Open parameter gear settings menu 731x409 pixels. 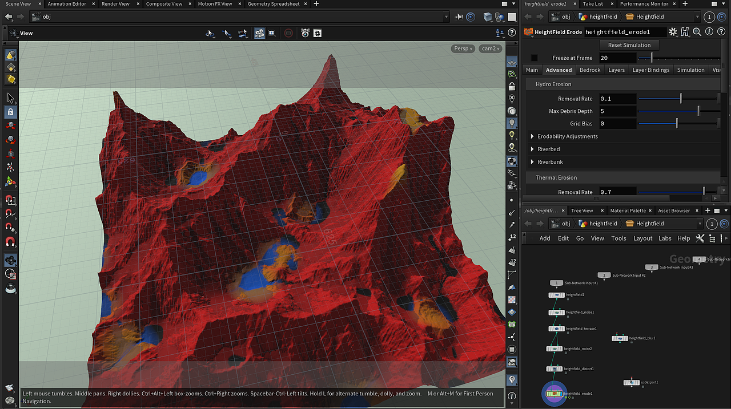673,32
